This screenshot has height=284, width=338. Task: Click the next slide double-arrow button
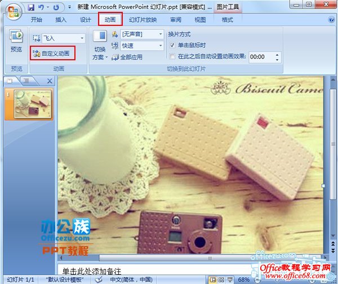click(x=333, y=250)
